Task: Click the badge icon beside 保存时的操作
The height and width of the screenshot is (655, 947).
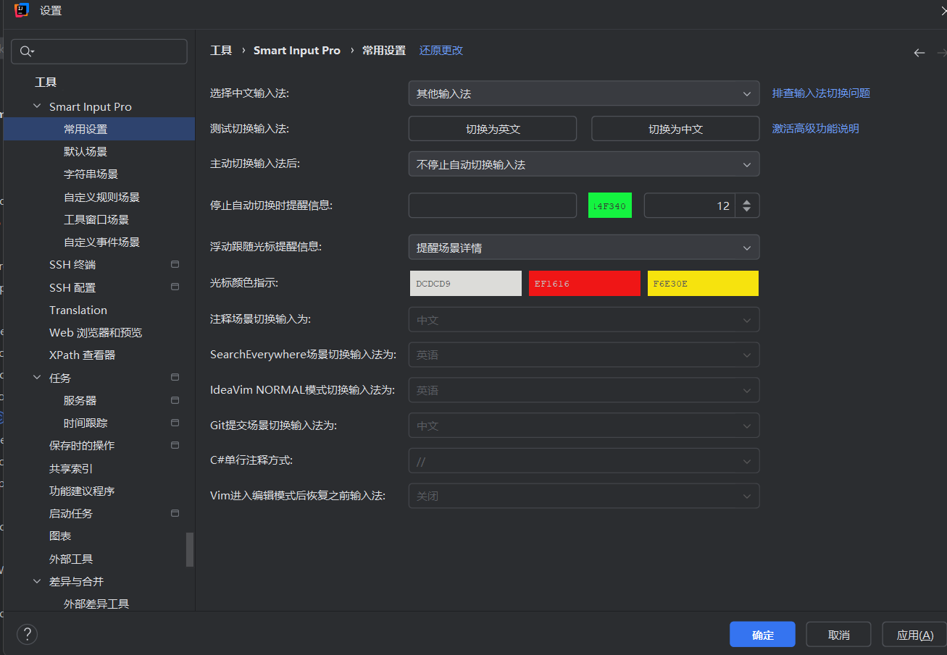Action: coord(174,445)
